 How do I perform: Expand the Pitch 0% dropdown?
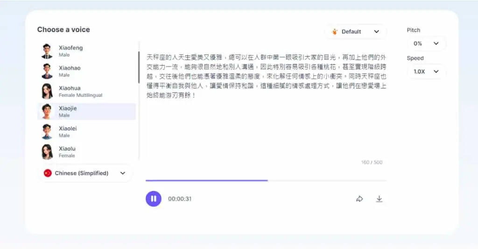point(426,43)
